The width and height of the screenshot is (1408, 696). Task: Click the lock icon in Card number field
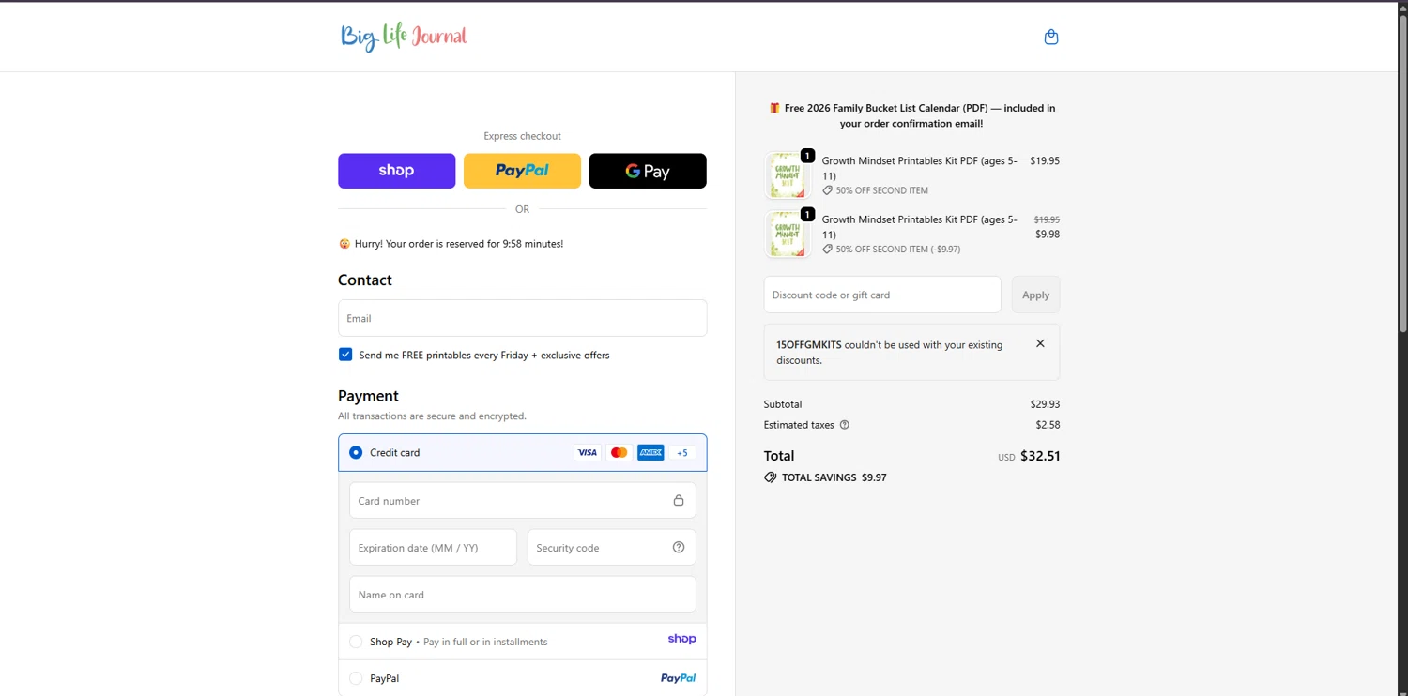679,500
